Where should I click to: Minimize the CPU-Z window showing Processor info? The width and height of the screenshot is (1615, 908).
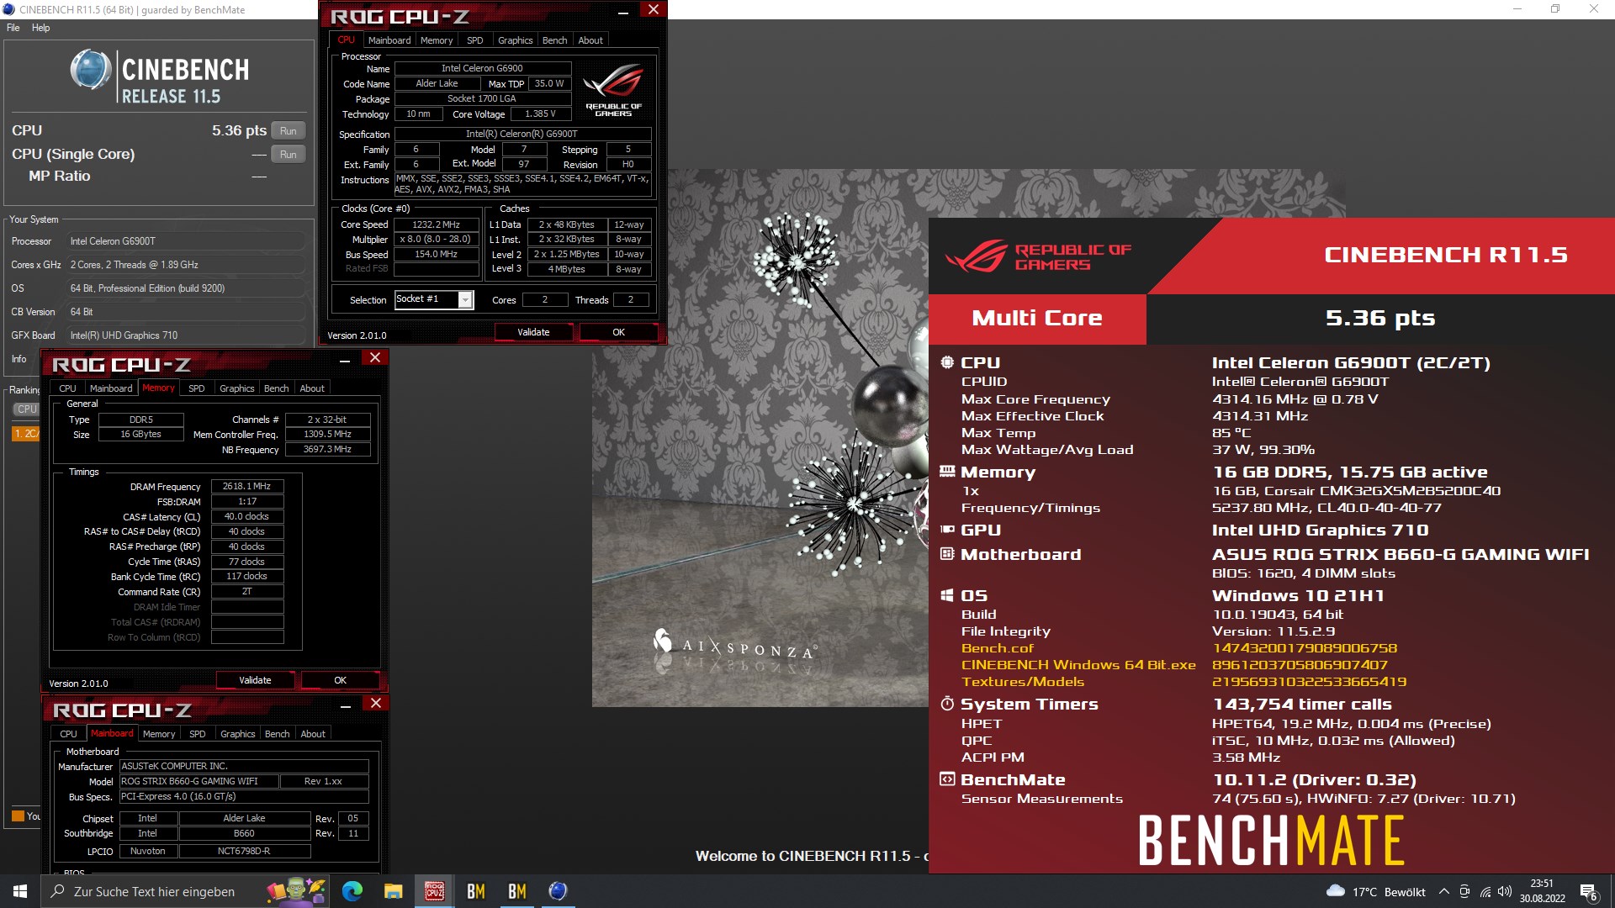point(623,11)
